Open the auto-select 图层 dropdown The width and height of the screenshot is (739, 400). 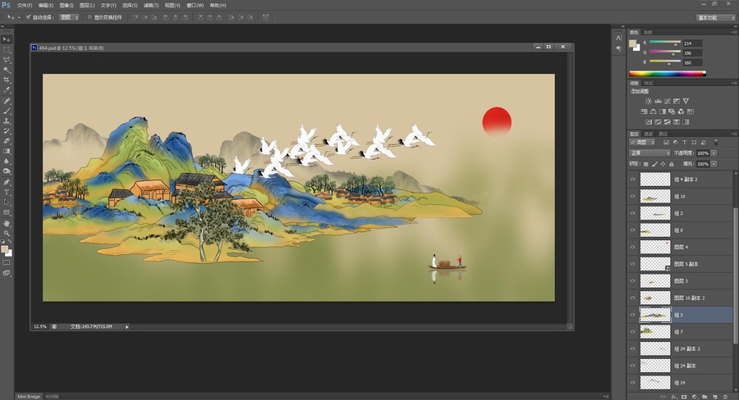click(x=69, y=17)
